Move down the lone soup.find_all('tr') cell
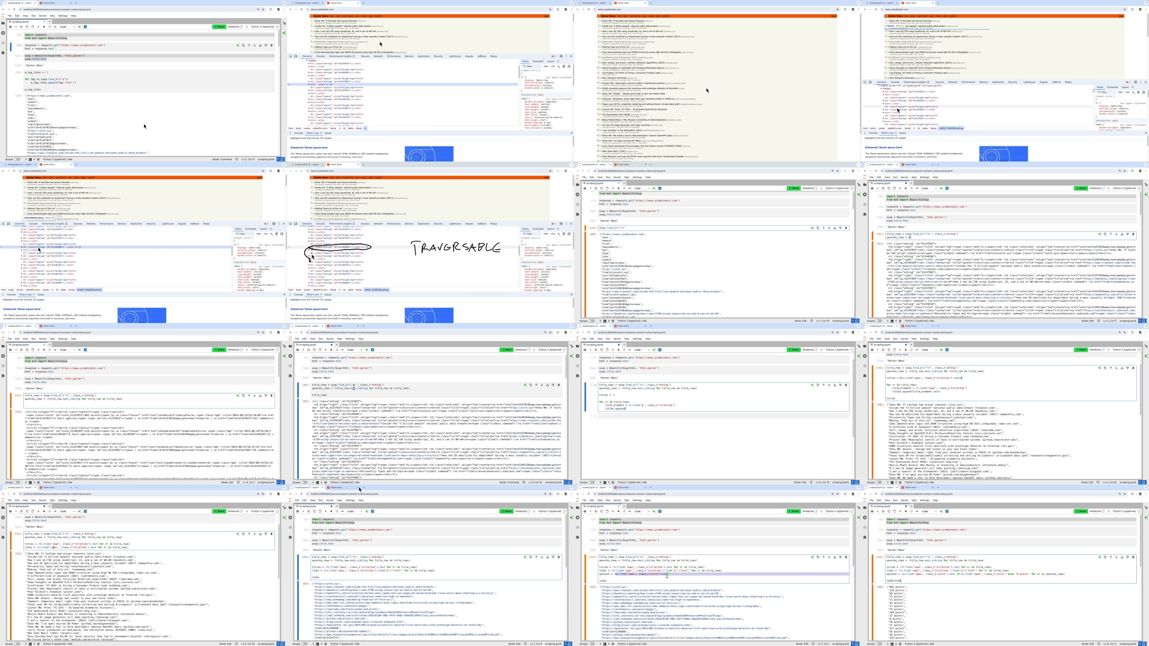1149x646 pixels. (x=829, y=228)
